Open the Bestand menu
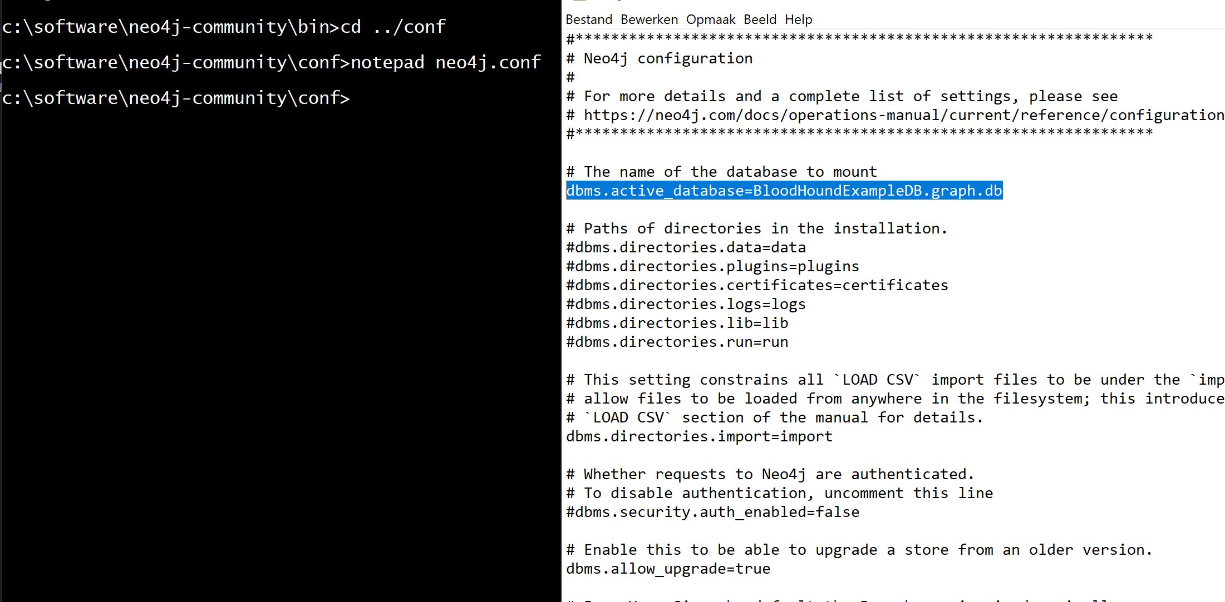Screen dimensions: 1225x602 pyautogui.click(x=589, y=19)
